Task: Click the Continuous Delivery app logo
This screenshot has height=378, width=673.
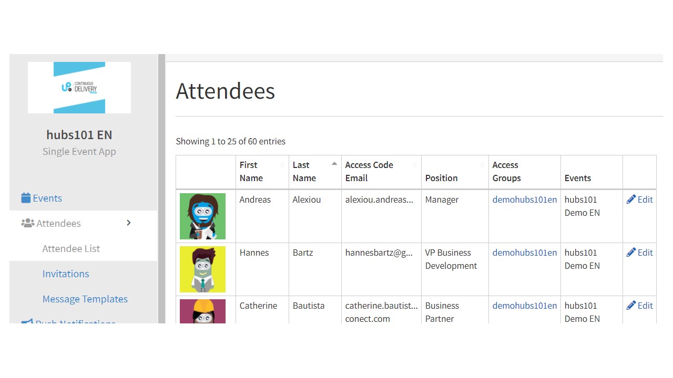Action: point(79,88)
